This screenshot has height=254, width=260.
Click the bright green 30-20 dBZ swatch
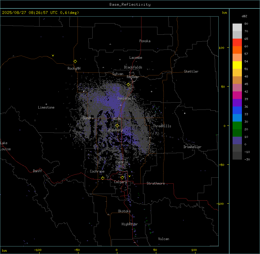coord(237,125)
